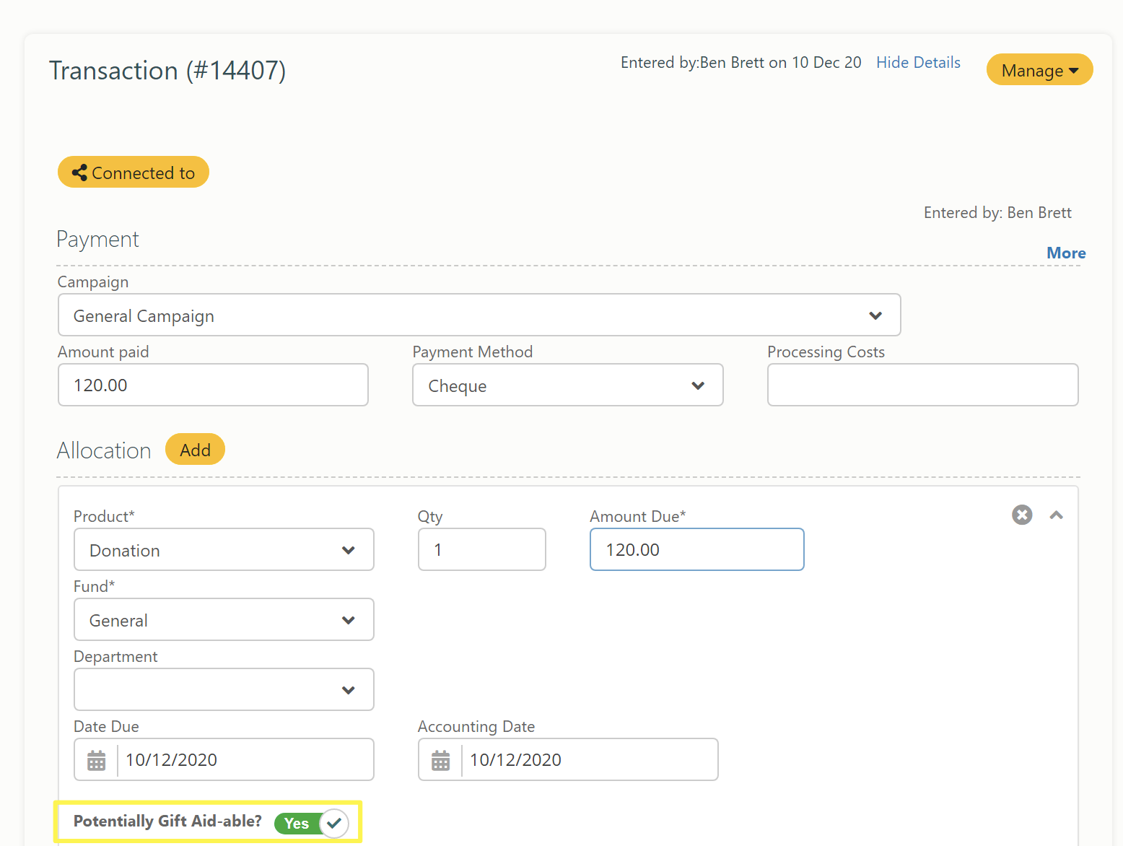This screenshot has width=1123, height=846.
Task: Open the Campaign dropdown showing General Campaign
Action: point(479,315)
